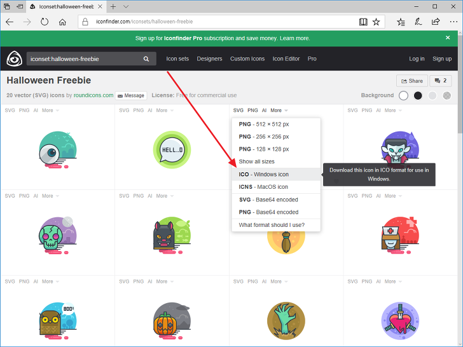Click the Sign up link
This screenshot has width=463, height=347.
click(442, 58)
